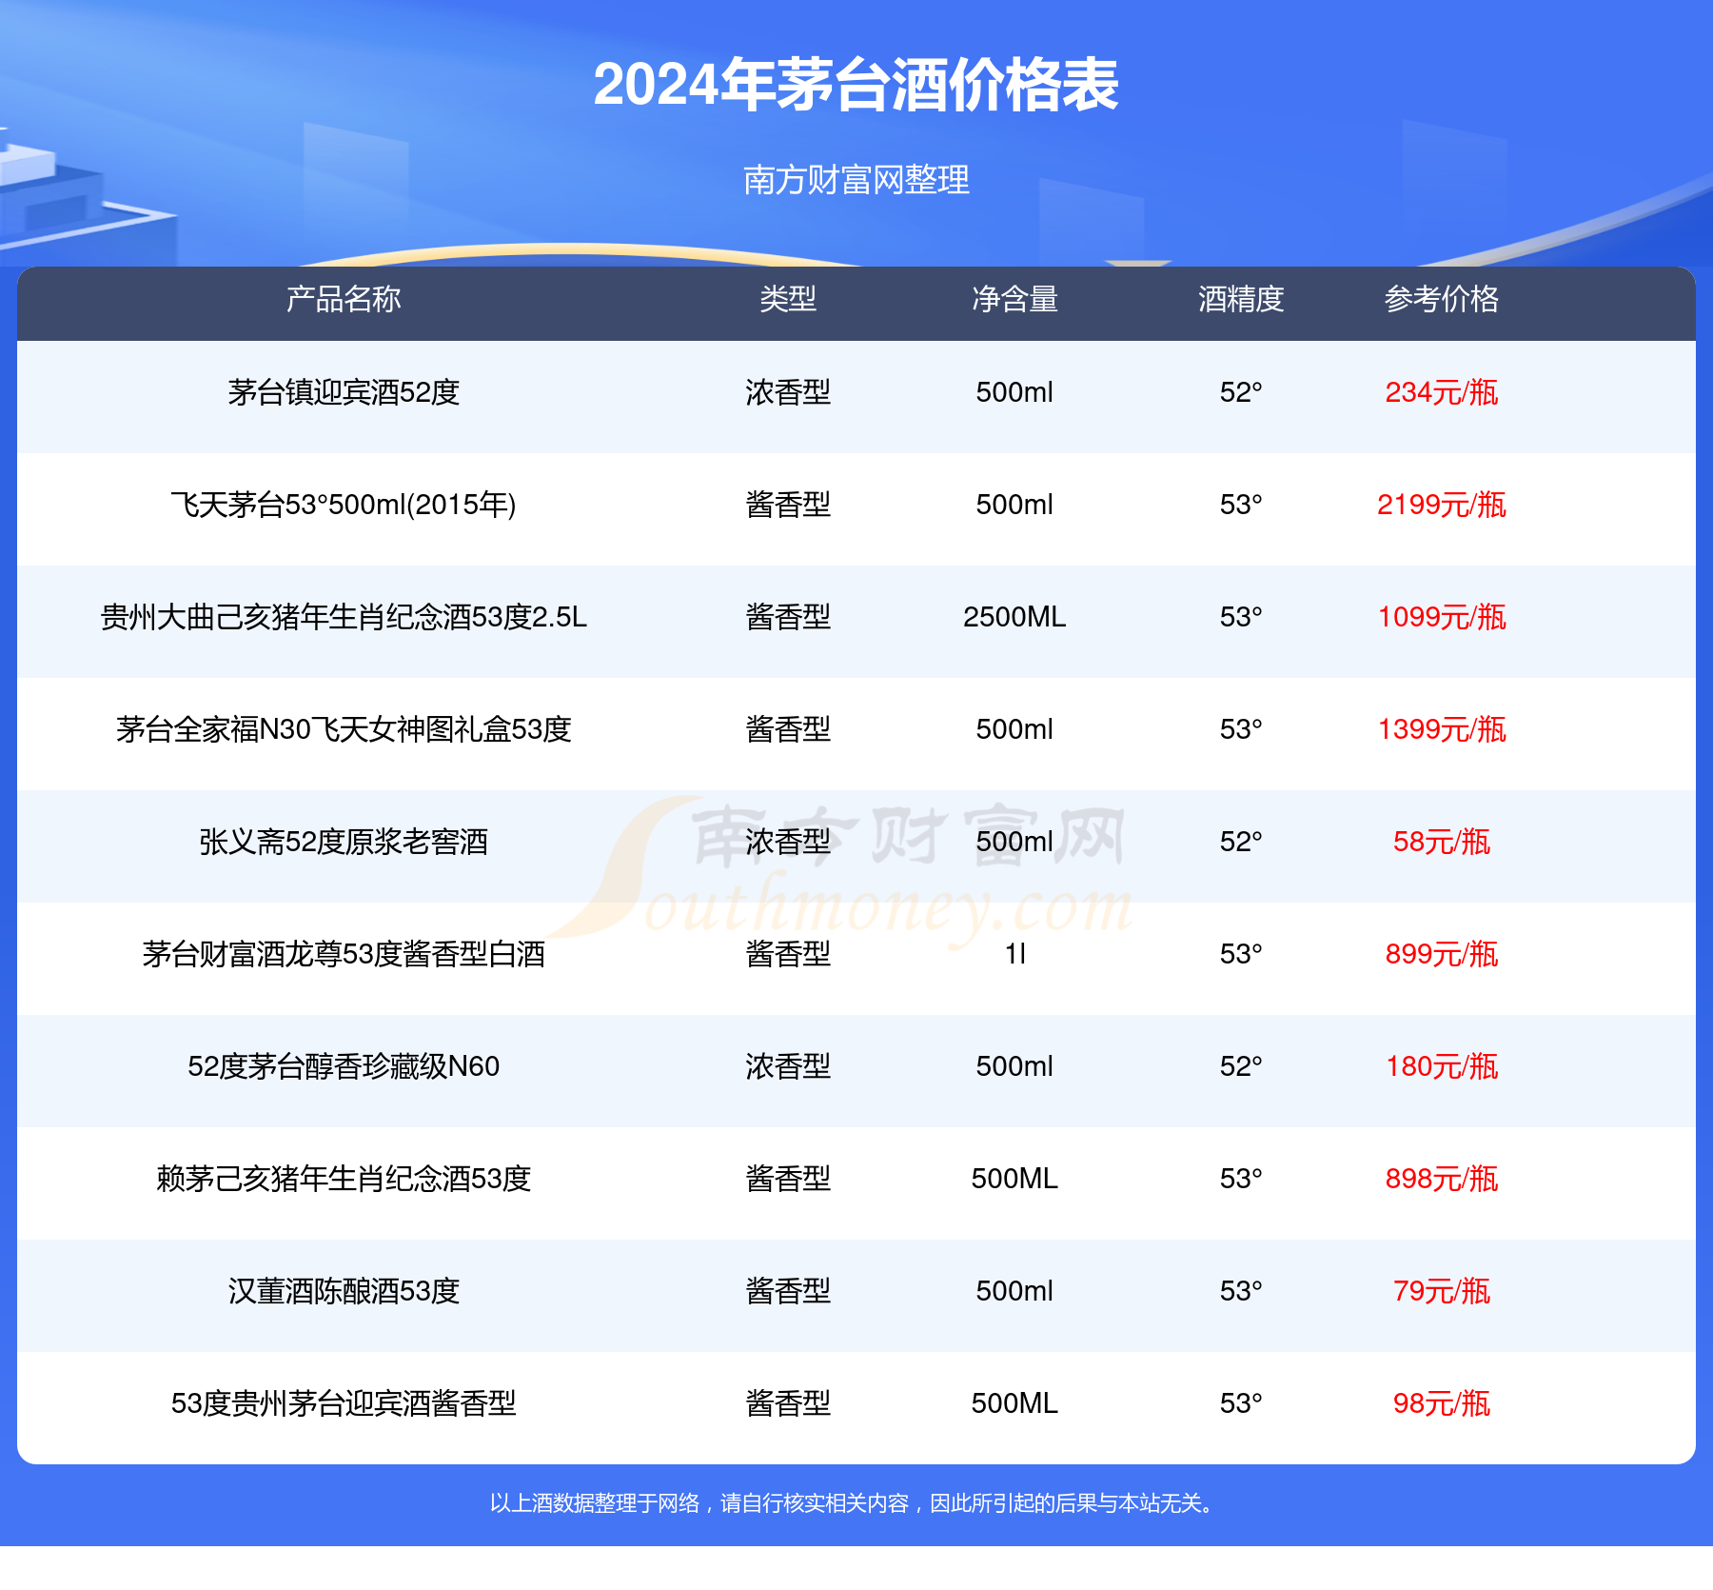Viewport: 1713px width, 1590px height.
Task: Click 500ML in 赖茅己亥猪年 row
Action: 1014,1179
